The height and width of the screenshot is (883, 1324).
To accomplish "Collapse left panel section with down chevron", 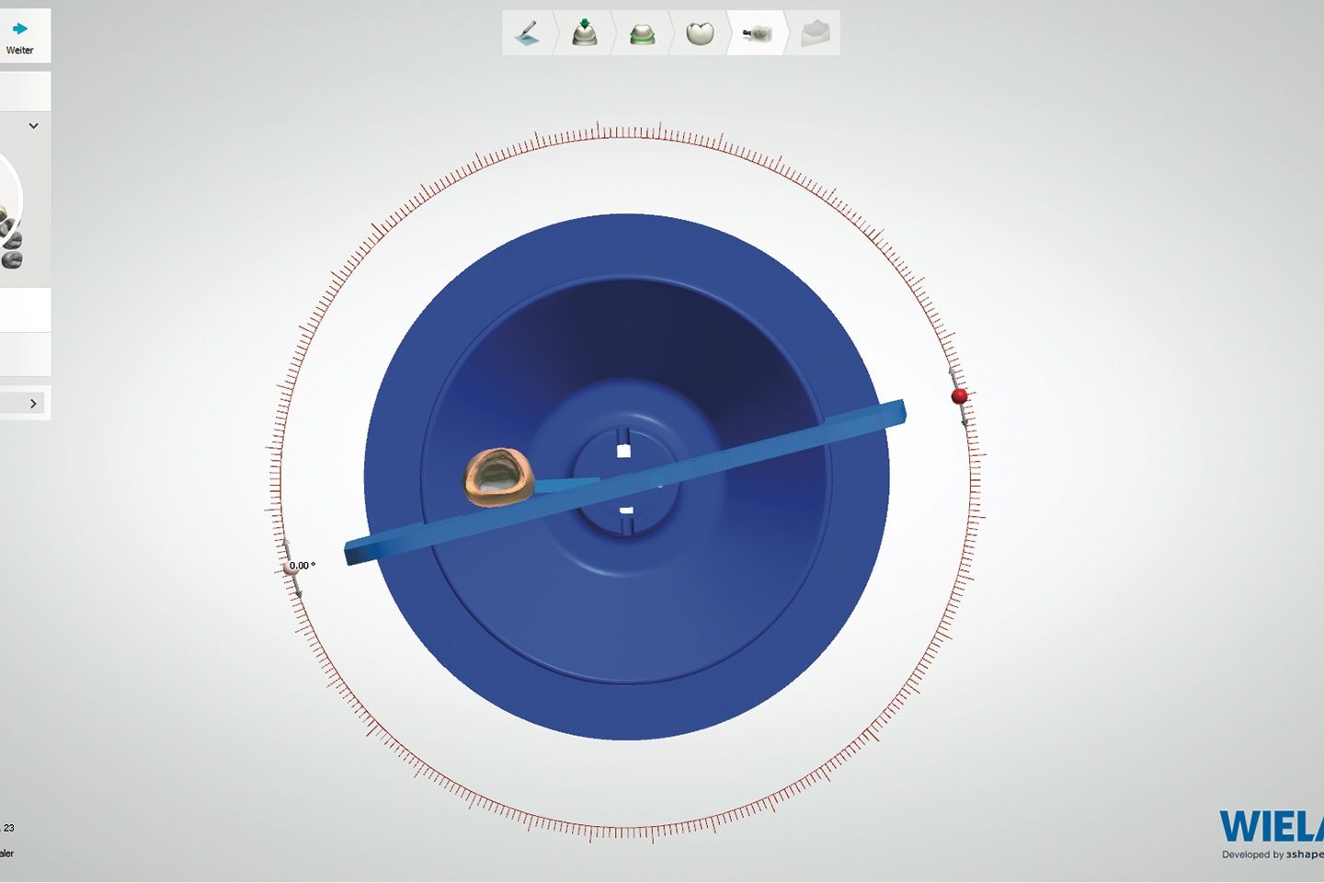I will pos(34,126).
